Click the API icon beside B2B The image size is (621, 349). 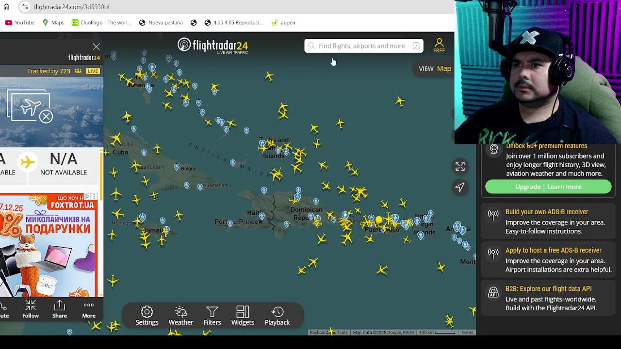pyautogui.click(x=493, y=292)
